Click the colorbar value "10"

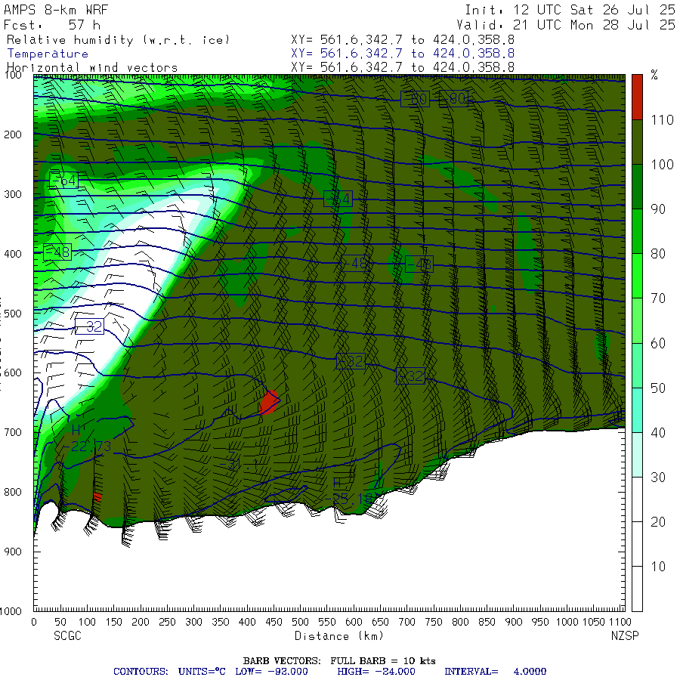click(x=658, y=567)
